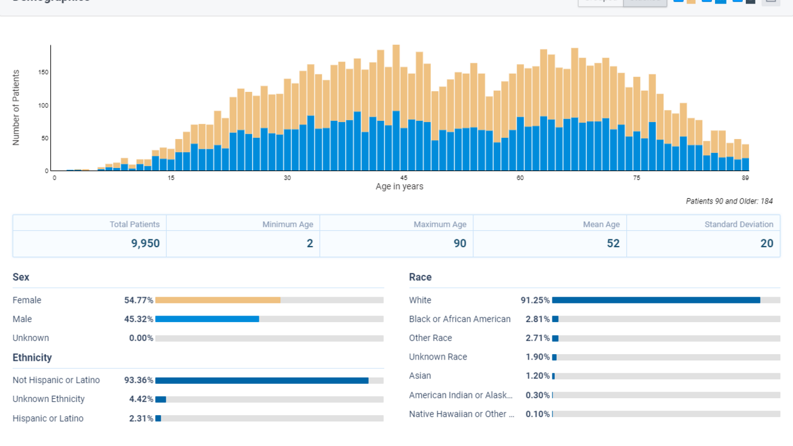Click the export chart icon

[x=770, y=2]
